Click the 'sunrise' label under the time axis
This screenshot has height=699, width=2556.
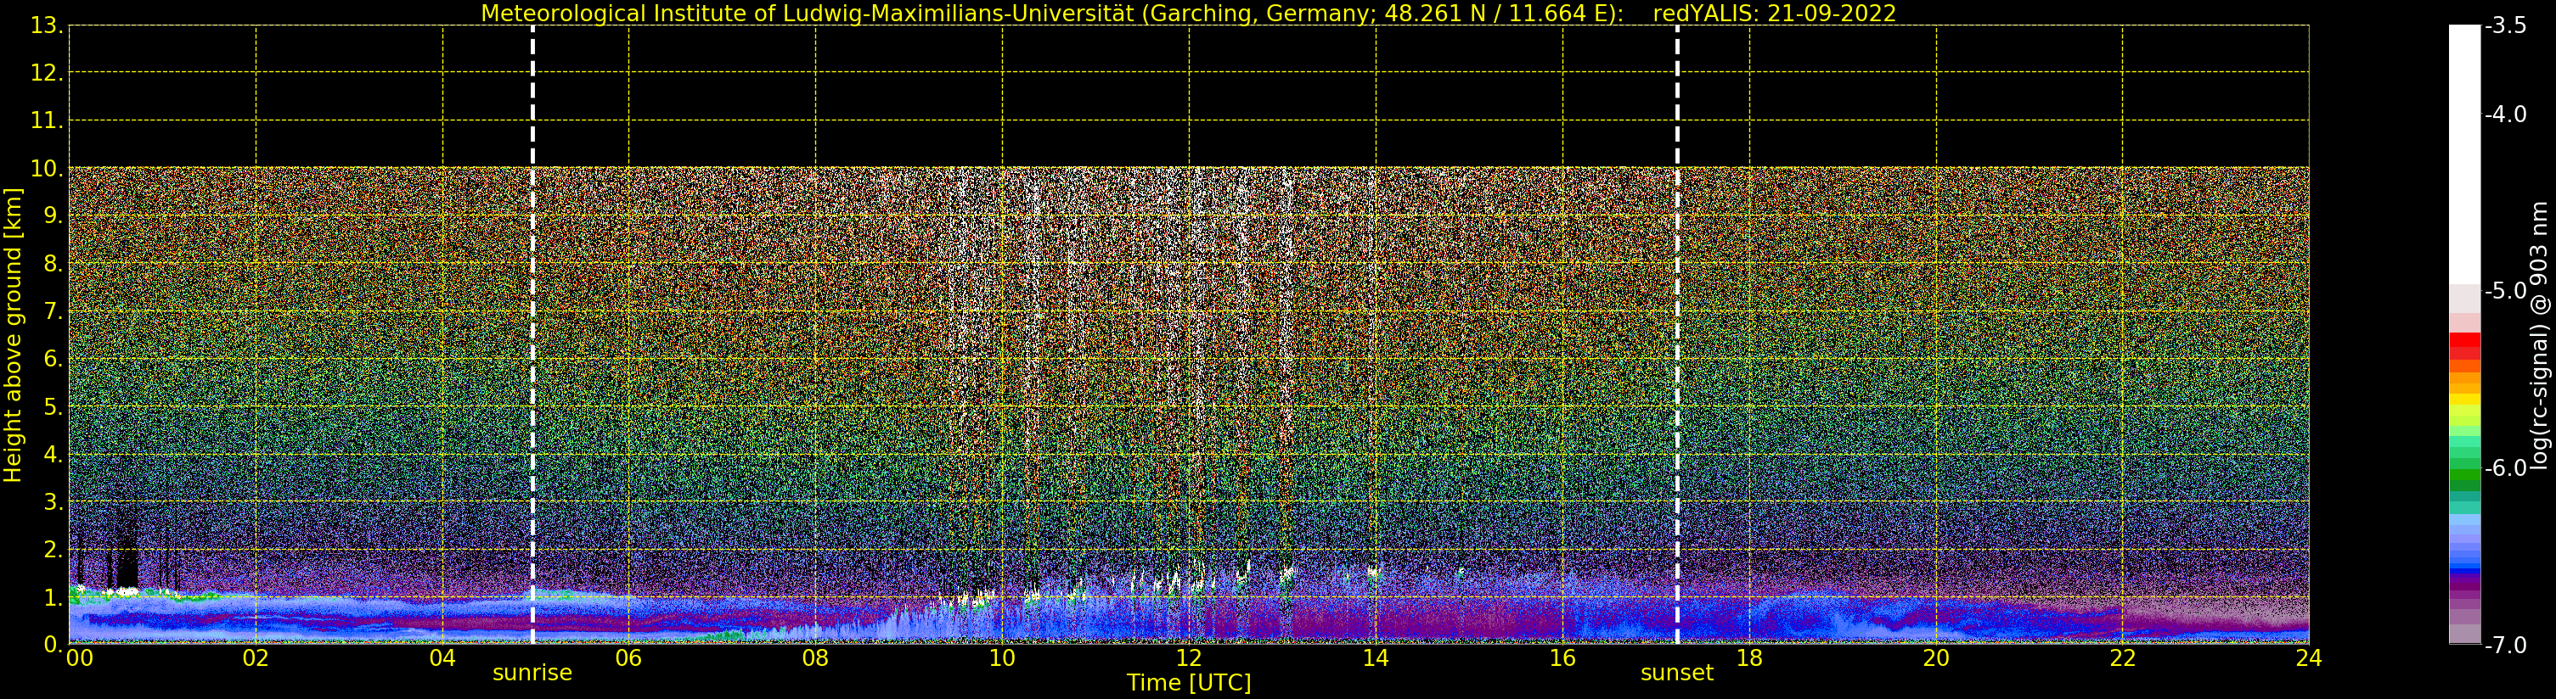532,674
